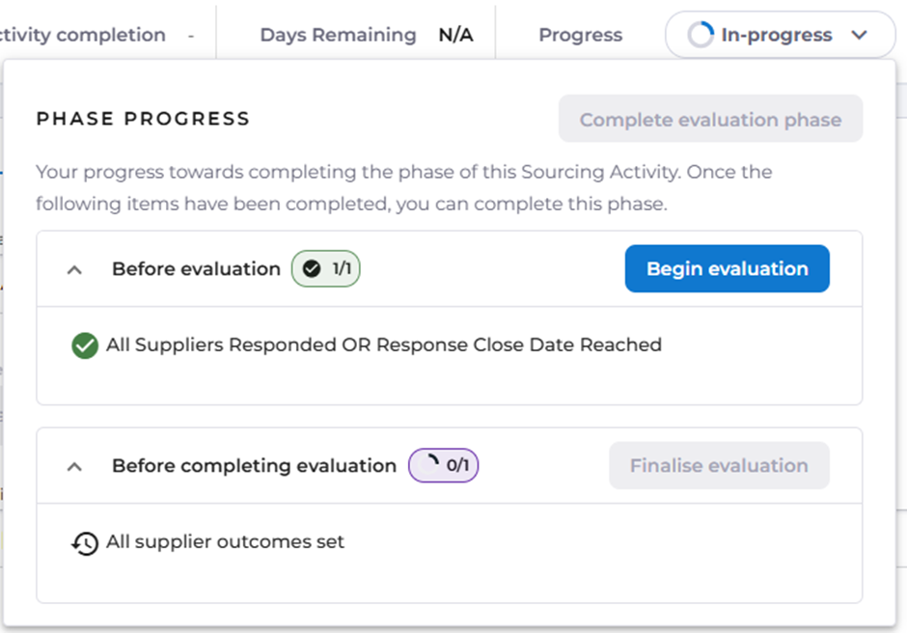
Task: Select the 1/1 completed badge
Action: pos(326,269)
